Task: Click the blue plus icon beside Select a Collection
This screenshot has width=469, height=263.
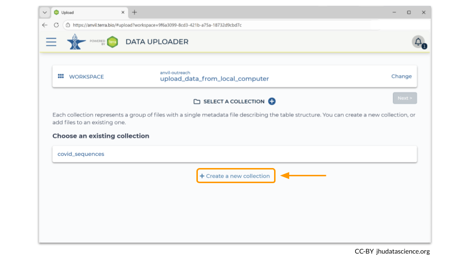Action: pyautogui.click(x=272, y=101)
